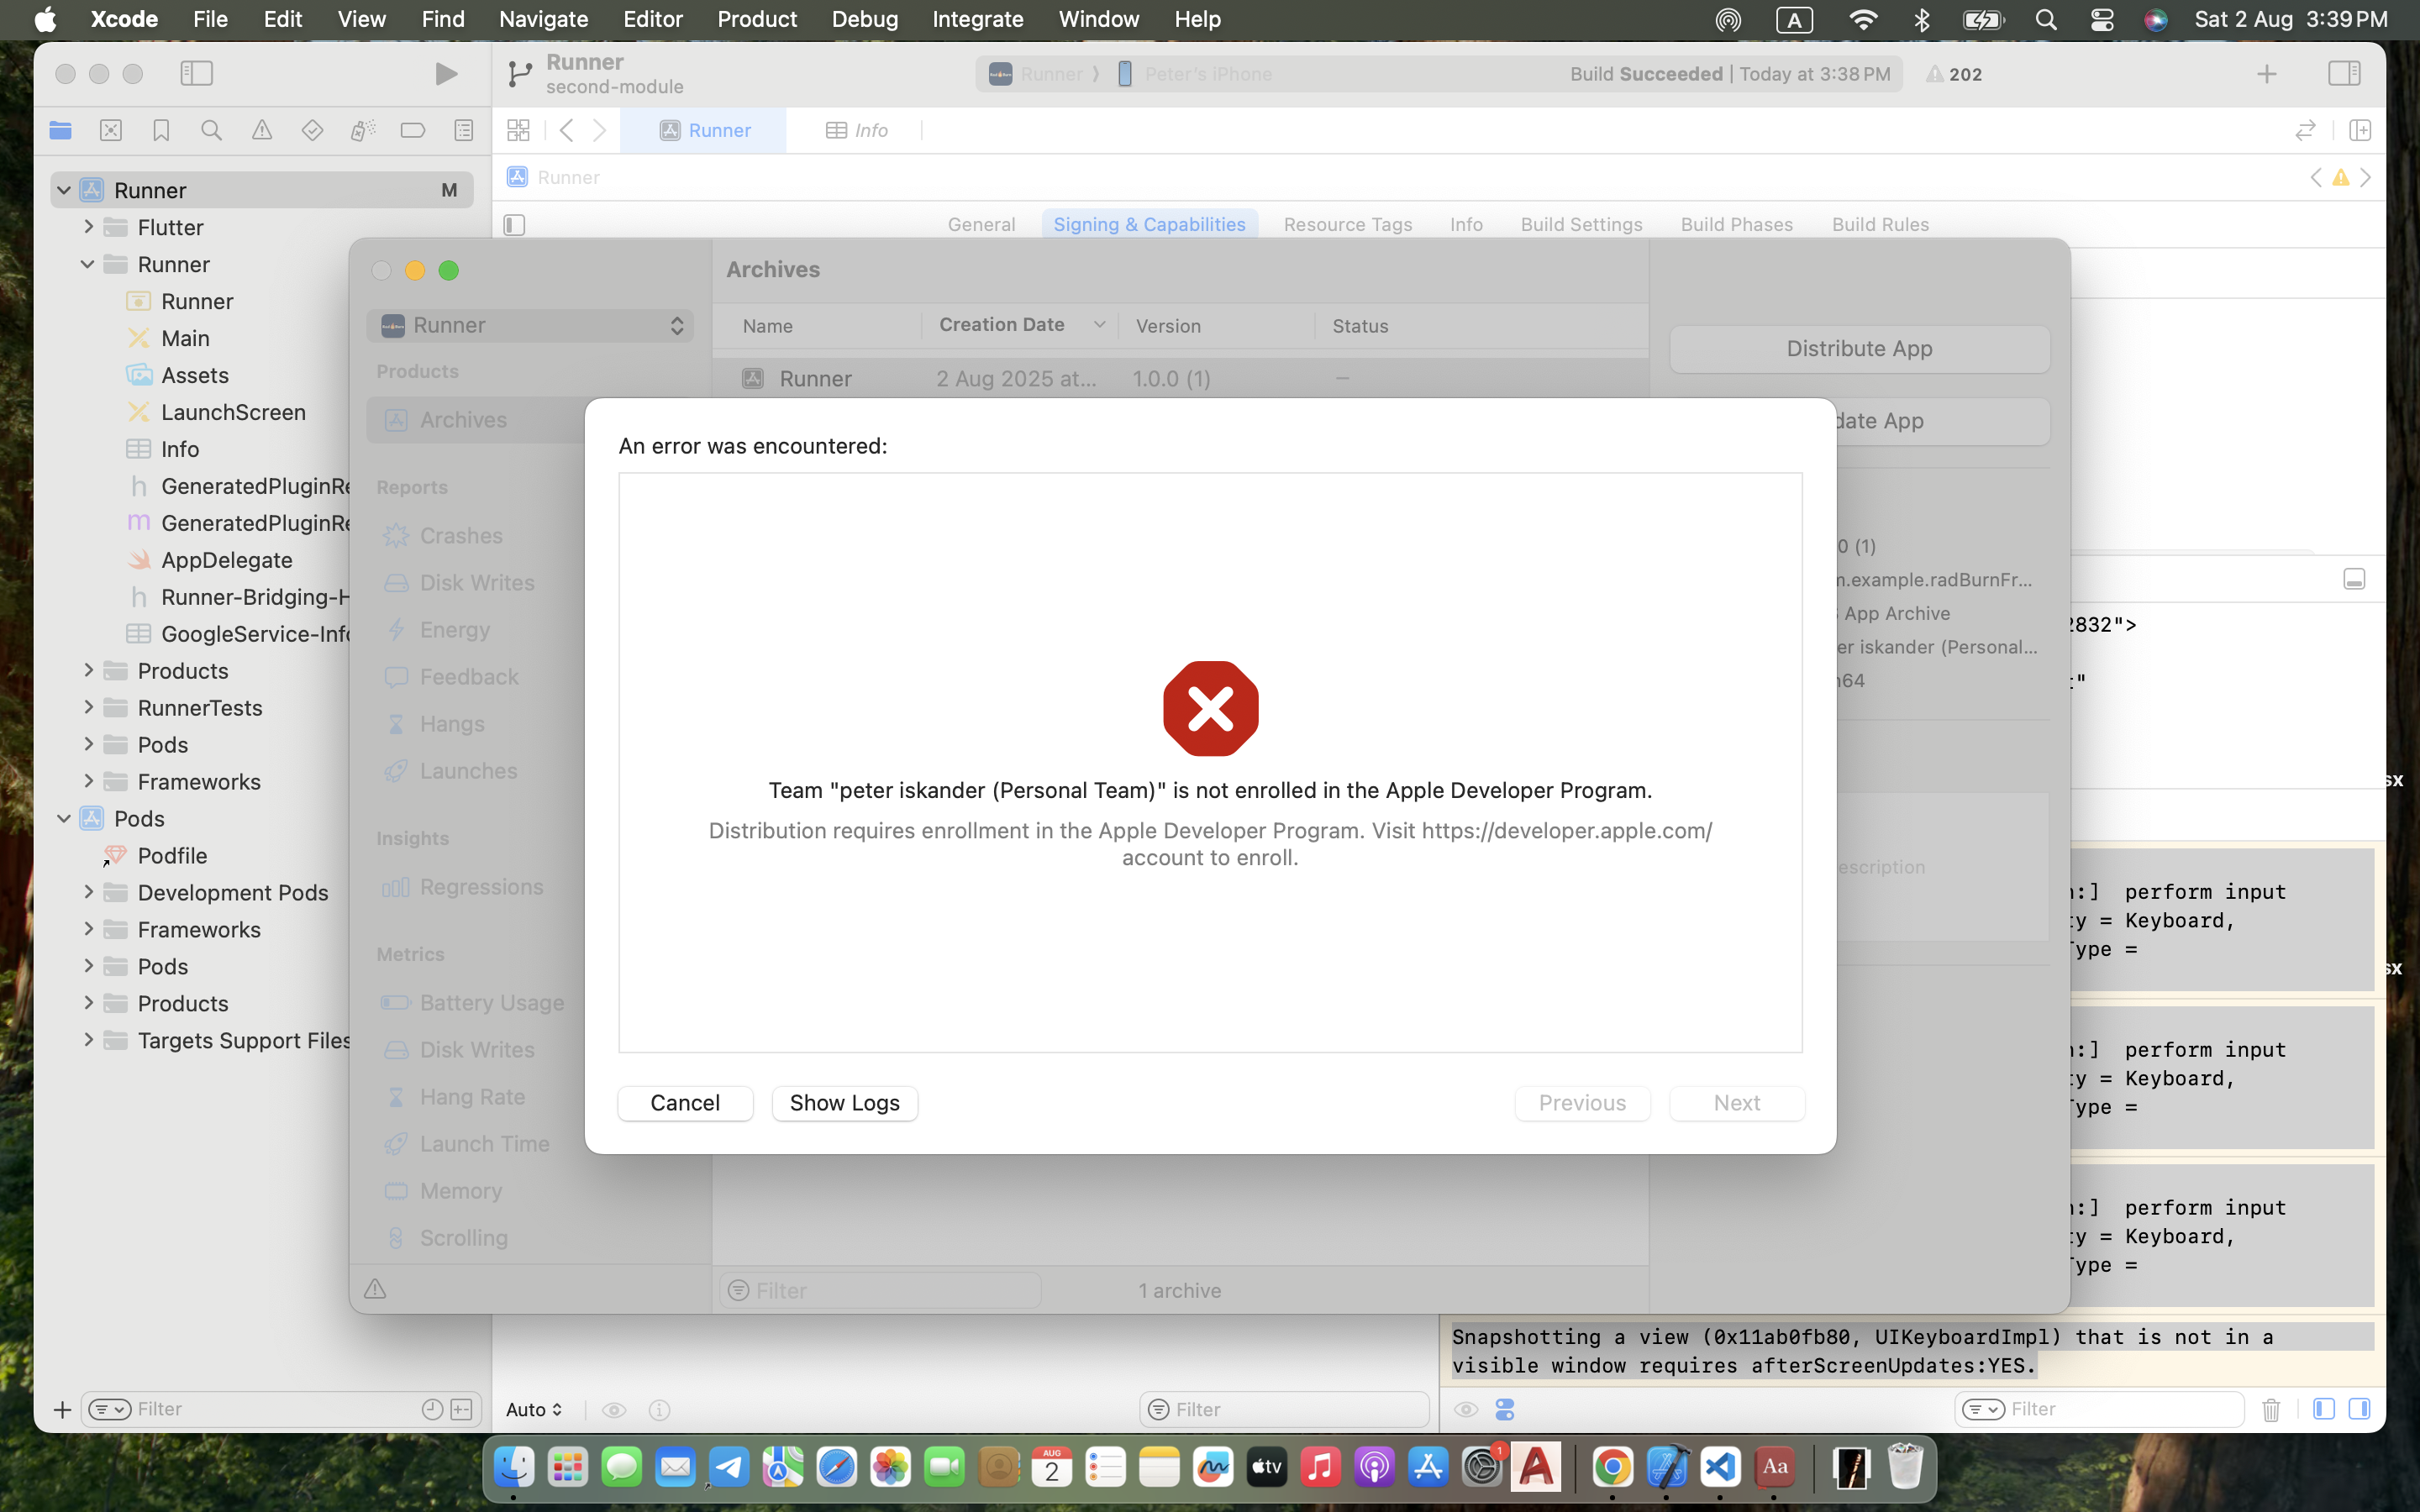Open Control Center in menu bar
2420x1512 pixels.
pos(2101,19)
